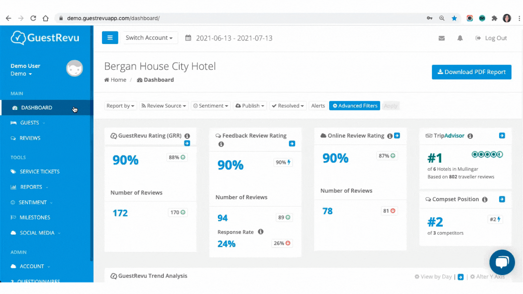Open the Review Source filter dropdown
The image size is (523, 294).
(164, 106)
